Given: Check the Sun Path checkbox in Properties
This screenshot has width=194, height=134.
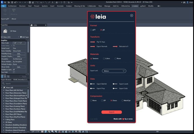Looking at the screenshot, I should (x=14, y=72).
